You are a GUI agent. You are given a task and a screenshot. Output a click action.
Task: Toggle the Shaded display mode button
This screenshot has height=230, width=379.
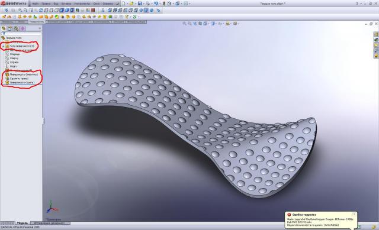pyautogui.click(x=67, y=10)
